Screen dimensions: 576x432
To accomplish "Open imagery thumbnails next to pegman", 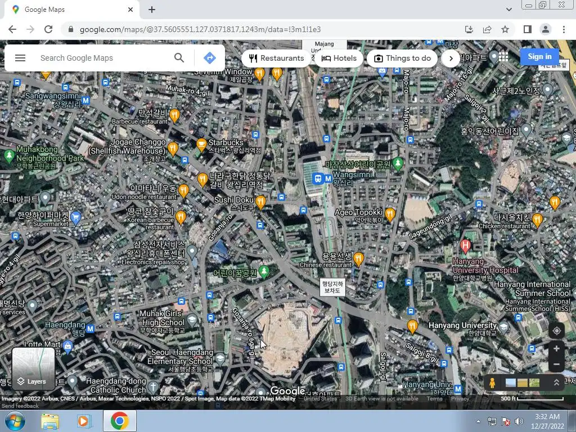I will [x=523, y=382].
